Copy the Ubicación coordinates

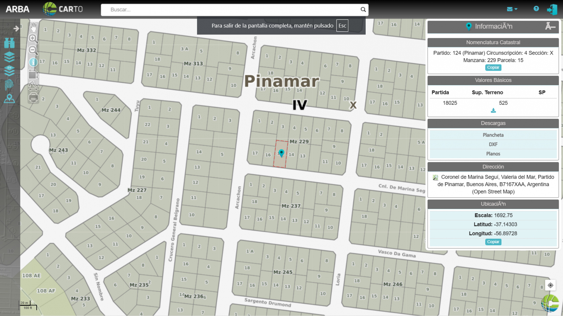pos(493,242)
